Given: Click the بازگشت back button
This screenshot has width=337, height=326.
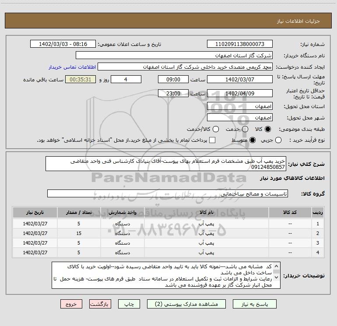Looking at the screenshot, I should click(x=100, y=304).
